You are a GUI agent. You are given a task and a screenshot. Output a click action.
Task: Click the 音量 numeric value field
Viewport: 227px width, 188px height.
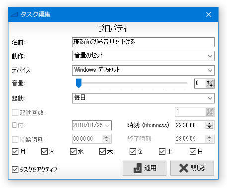tap(200, 84)
